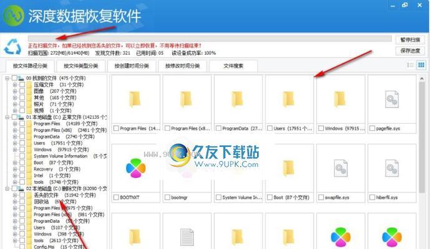Image resolution: width=431 pixels, height=249 pixels.
Task: Expand the 压缩文件 tree node
Action: tap(15, 85)
